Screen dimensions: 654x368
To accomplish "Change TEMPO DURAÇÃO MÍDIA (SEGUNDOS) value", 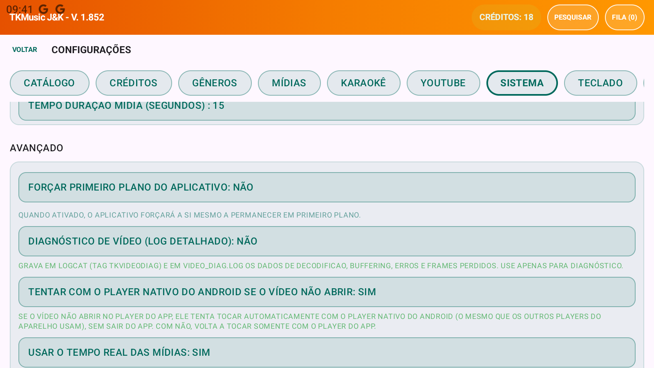I will coord(327,110).
